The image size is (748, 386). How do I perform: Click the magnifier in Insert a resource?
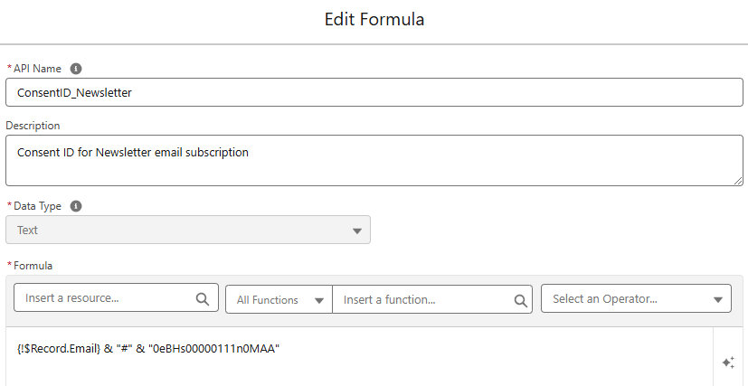pyautogui.click(x=203, y=298)
